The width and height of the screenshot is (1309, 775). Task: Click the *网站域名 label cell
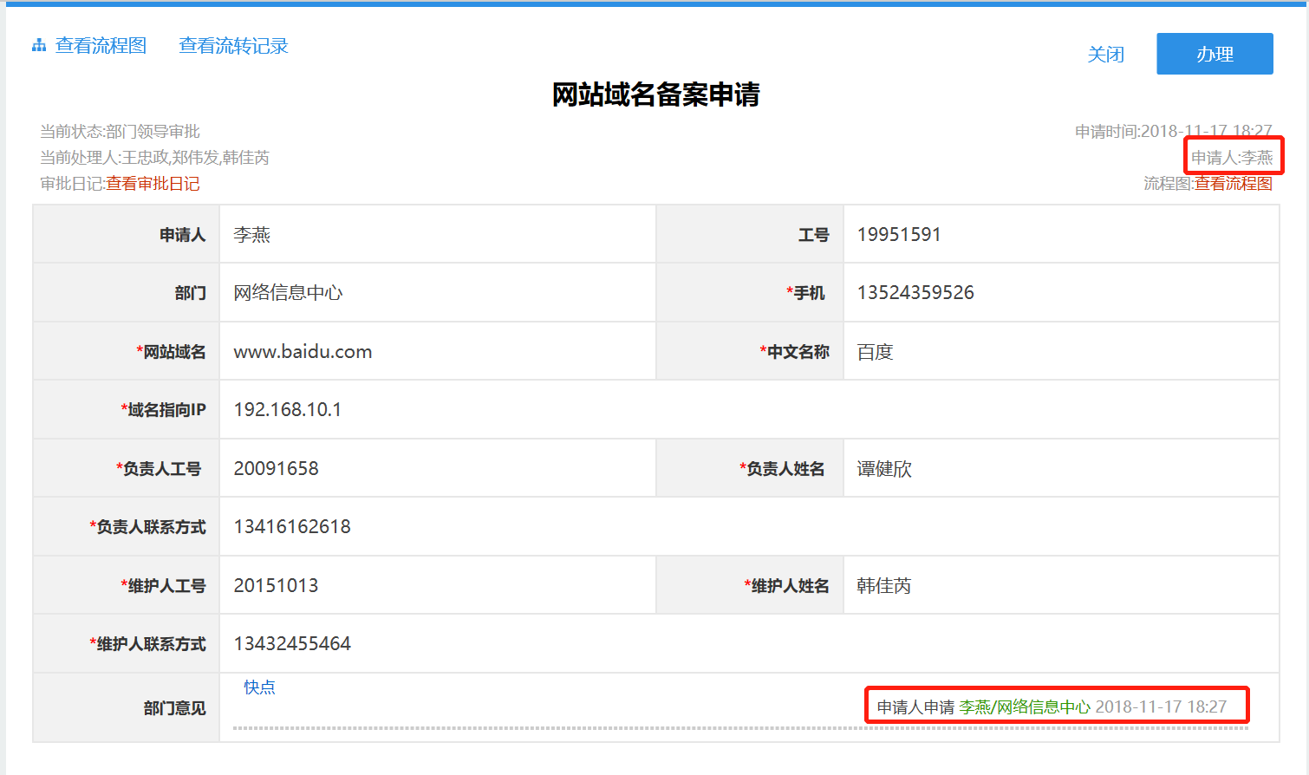(127, 351)
